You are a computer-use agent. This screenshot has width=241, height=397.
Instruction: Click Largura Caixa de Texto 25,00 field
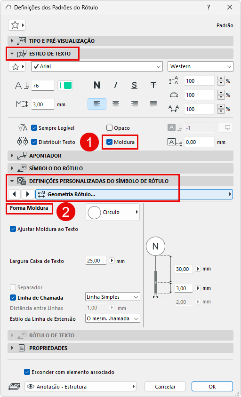[96, 261]
